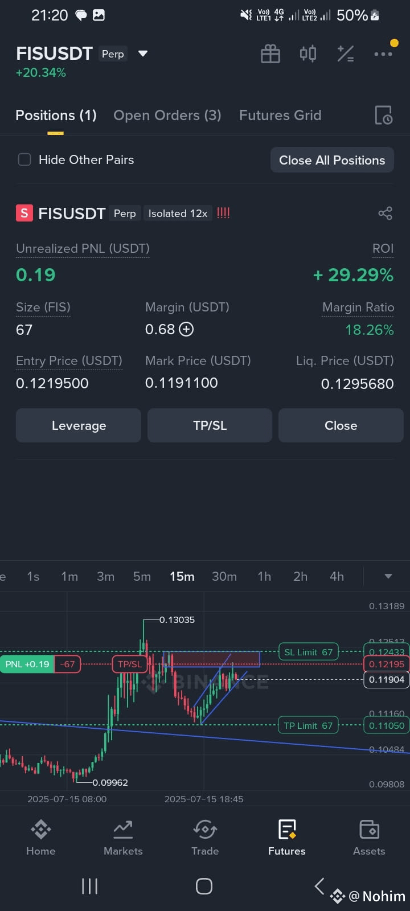Tap the 0.11050 TP price axis tag
This screenshot has width=410, height=911.
tap(386, 725)
